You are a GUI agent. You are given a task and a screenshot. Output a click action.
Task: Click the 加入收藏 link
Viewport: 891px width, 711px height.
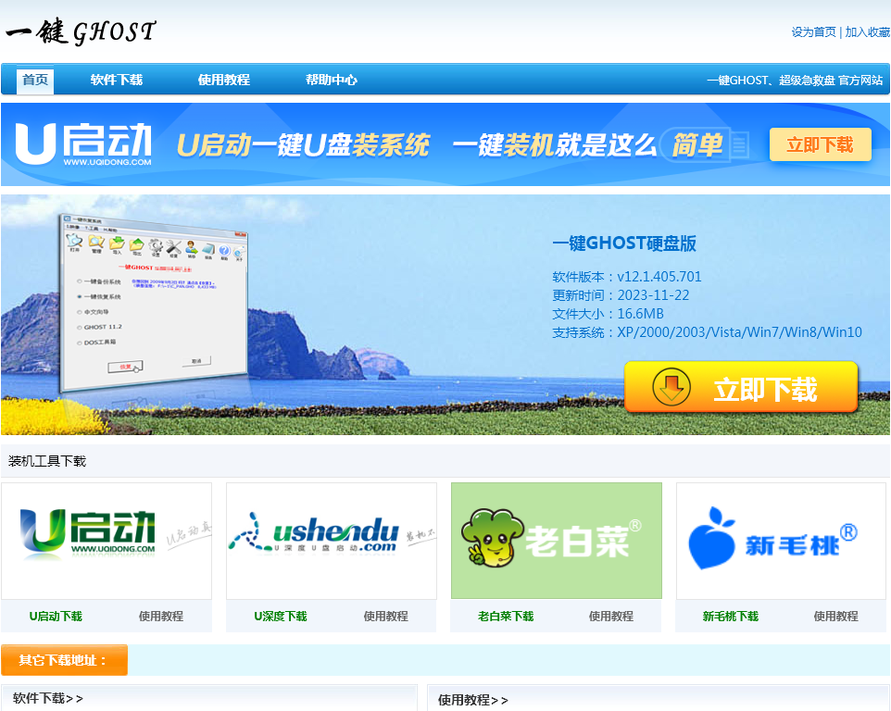(x=867, y=32)
